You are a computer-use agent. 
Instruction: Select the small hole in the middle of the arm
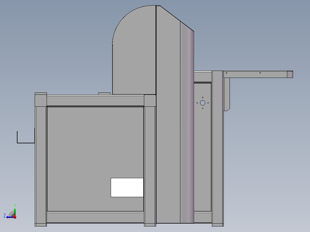point(260,73)
